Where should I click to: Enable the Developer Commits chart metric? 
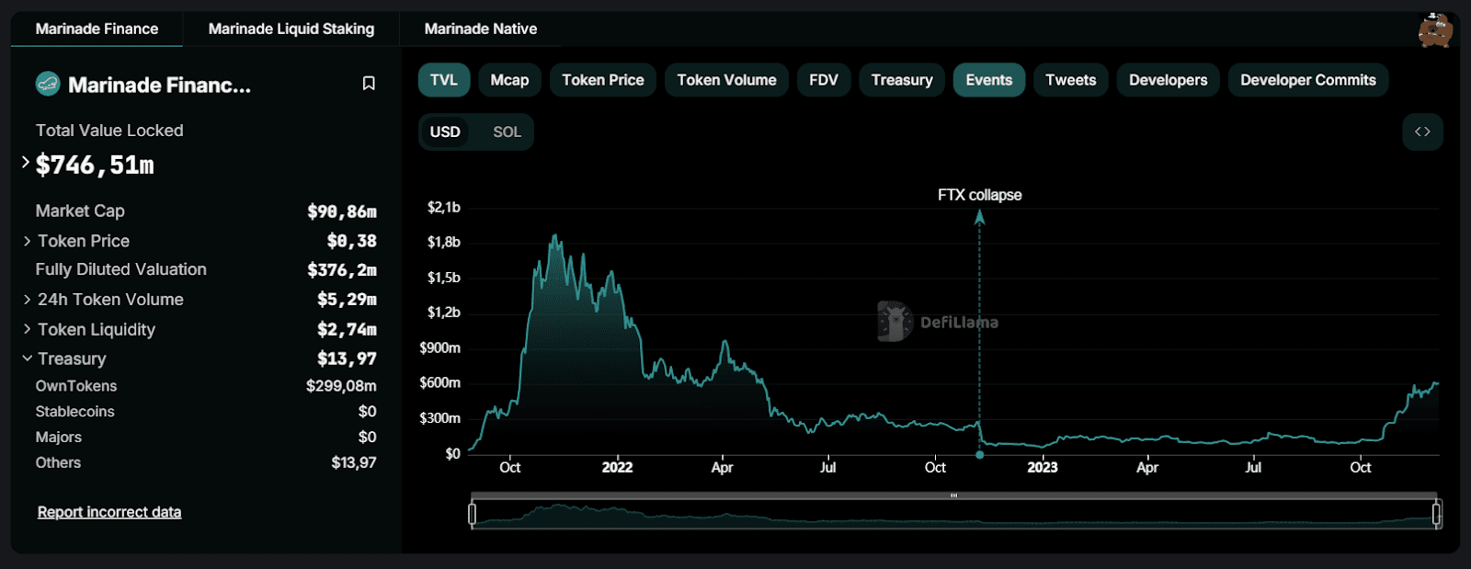(1308, 80)
